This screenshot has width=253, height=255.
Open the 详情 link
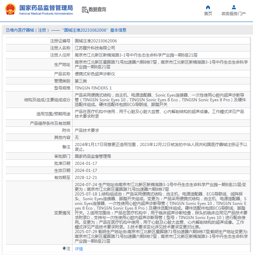[x=79, y=249]
